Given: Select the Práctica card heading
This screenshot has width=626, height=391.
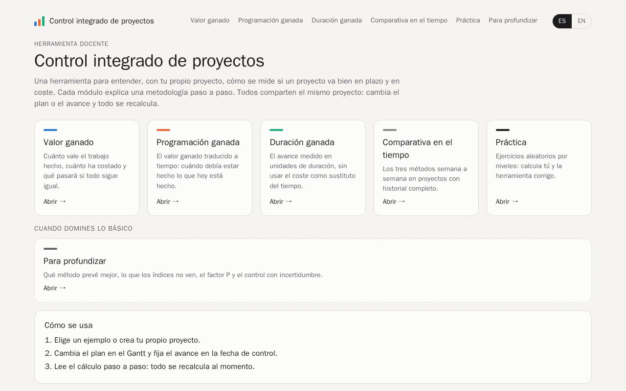Looking at the screenshot, I should (511, 142).
